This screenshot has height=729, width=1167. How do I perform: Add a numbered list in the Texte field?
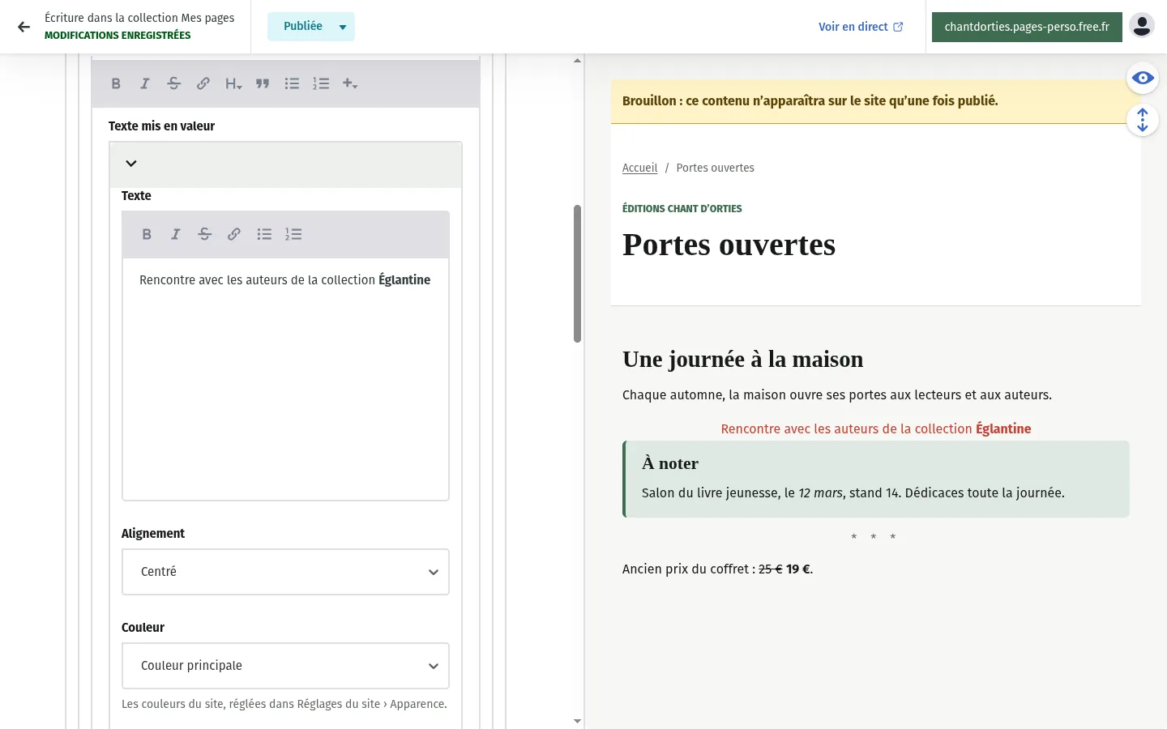(293, 234)
